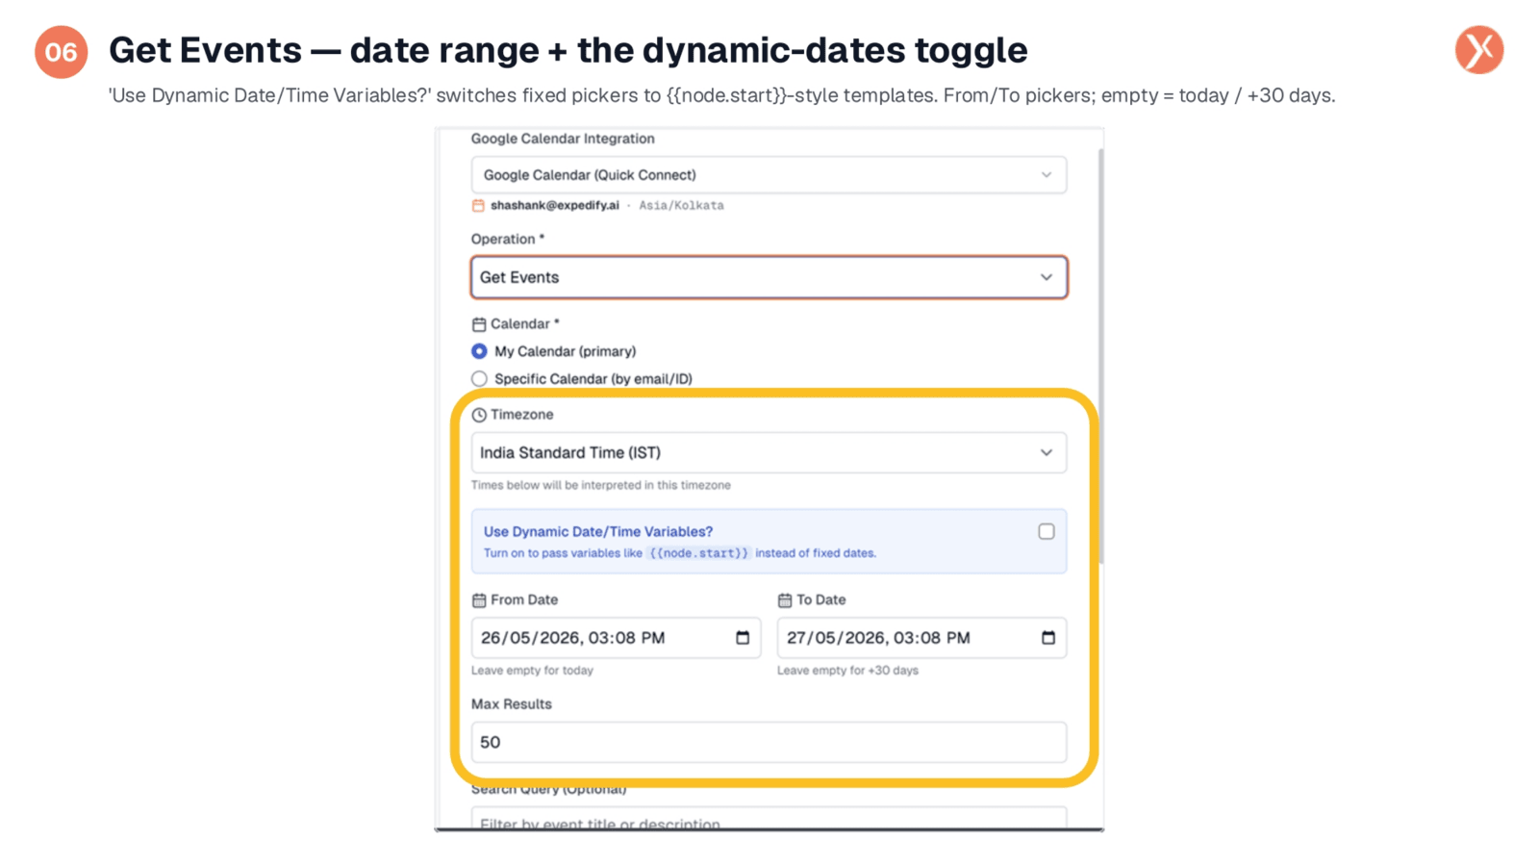Open To Date calendar picker icon
The width and height of the screenshot is (1539, 866).
click(x=1048, y=638)
